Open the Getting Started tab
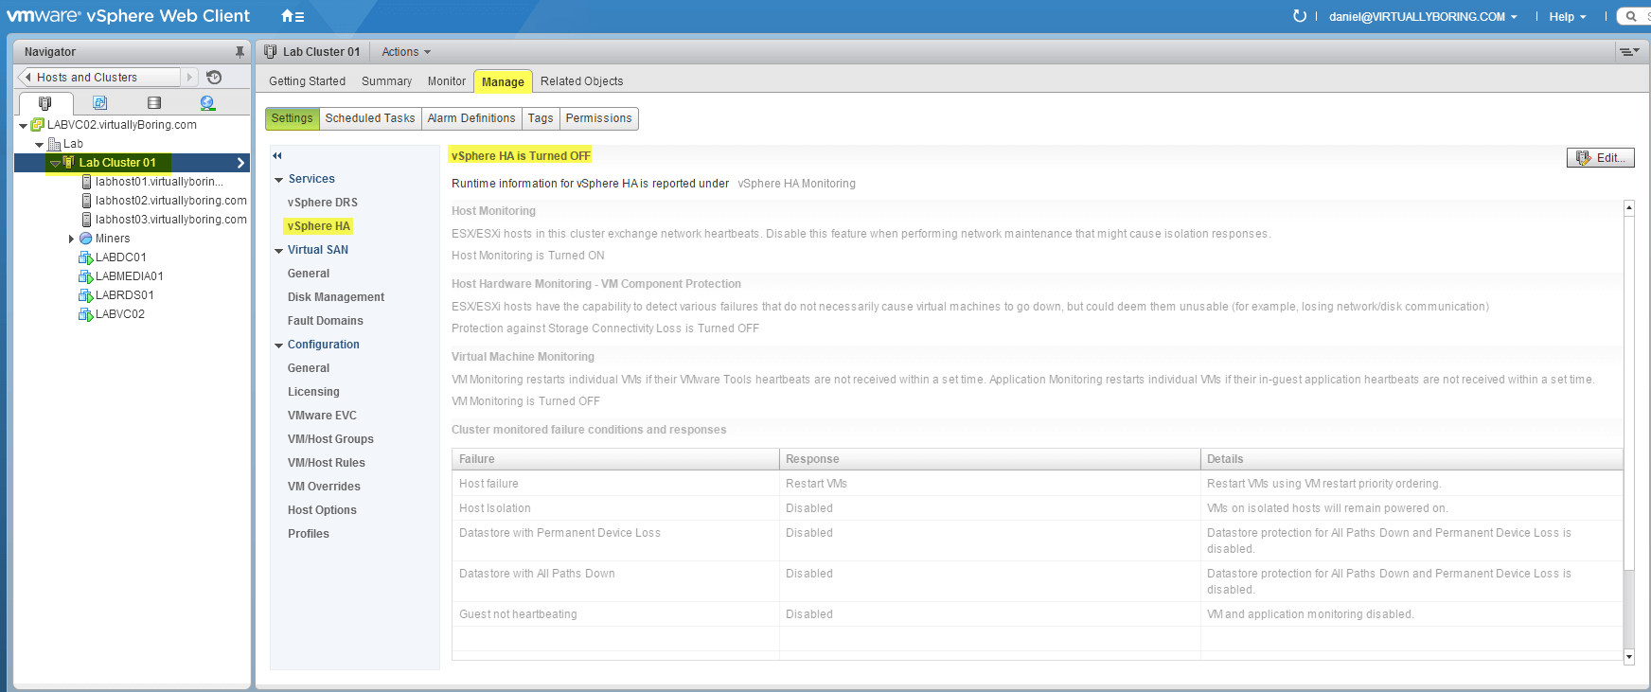This screenshot has width=1651, height=692. click(307, 81)
